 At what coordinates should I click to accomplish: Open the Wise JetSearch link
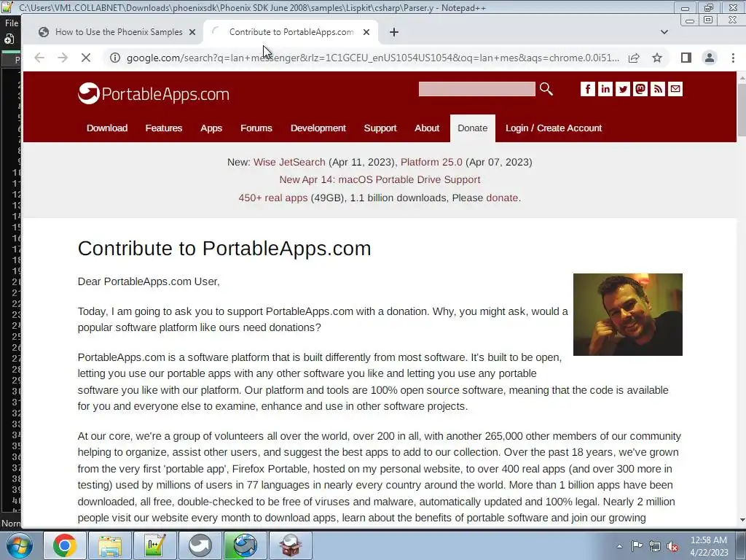[289, 162]
